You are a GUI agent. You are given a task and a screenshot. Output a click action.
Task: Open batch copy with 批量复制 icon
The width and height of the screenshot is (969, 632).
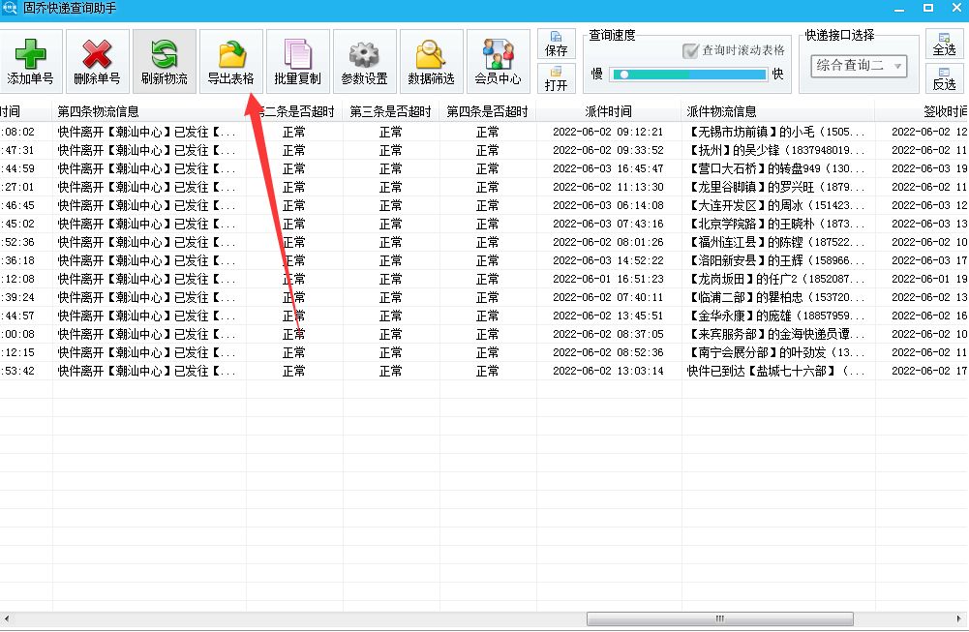pos(298,59)
